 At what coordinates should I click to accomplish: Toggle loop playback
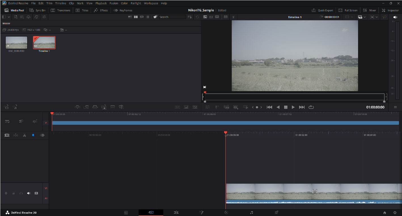click(311, 107)
